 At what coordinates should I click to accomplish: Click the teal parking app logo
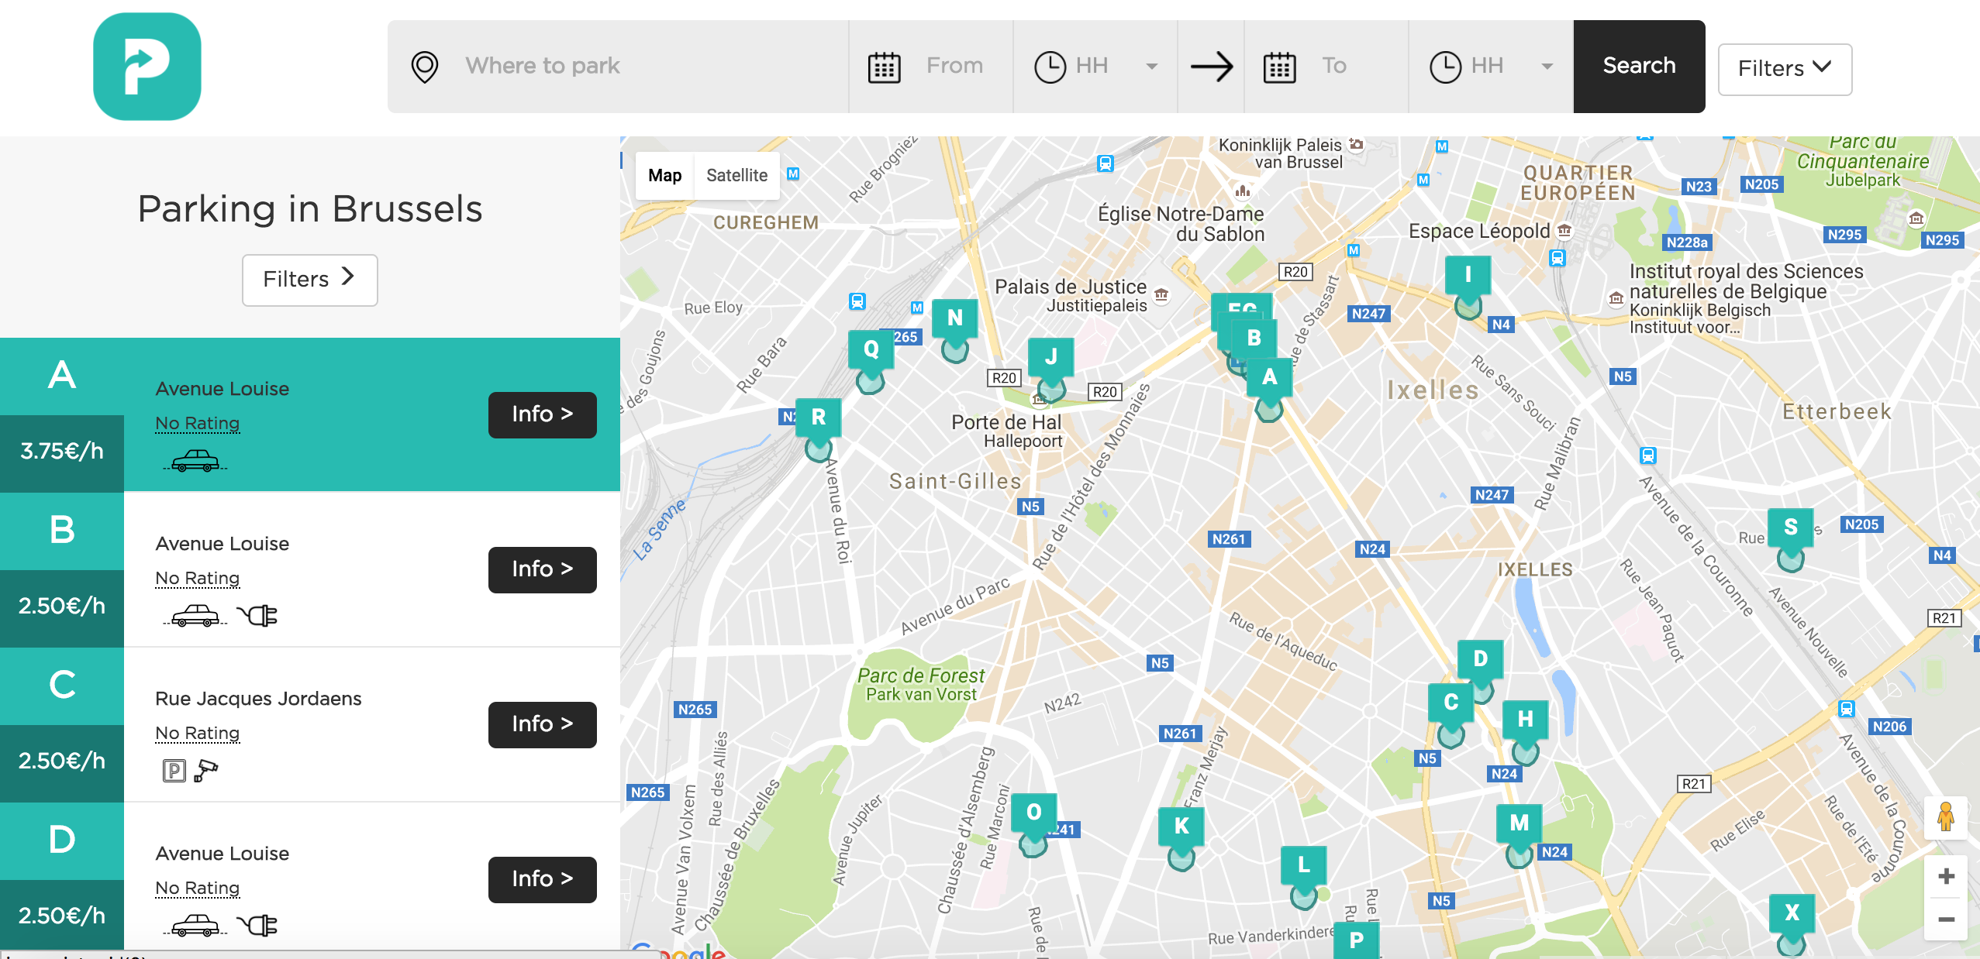click(x=147, y=67)
